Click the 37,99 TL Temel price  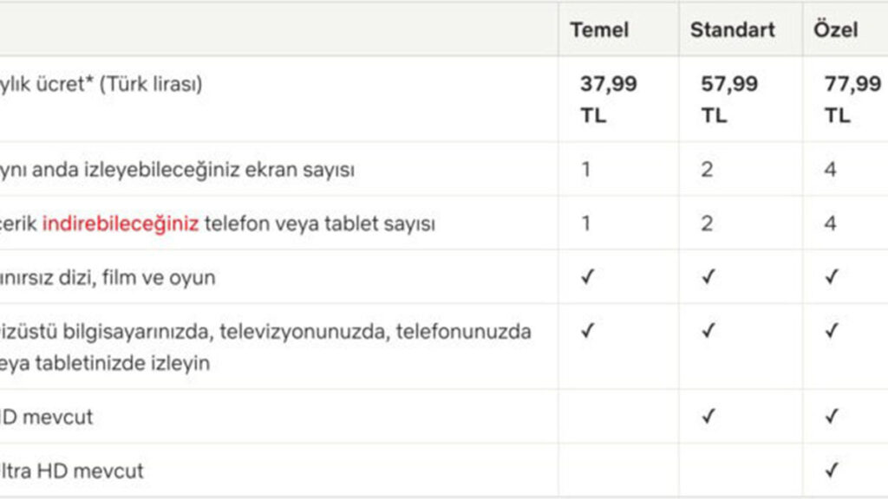[x=608, y=100]
